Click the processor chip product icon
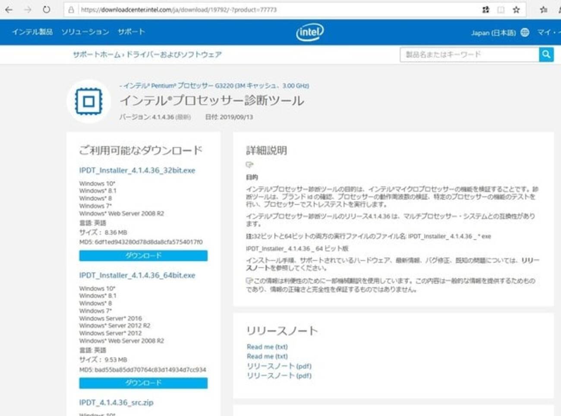Screen dimensions: 561x416 [89, 101]
